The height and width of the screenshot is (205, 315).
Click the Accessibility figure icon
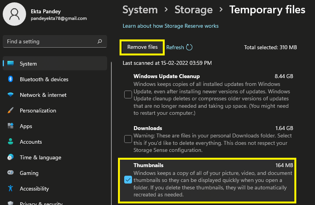11,189
